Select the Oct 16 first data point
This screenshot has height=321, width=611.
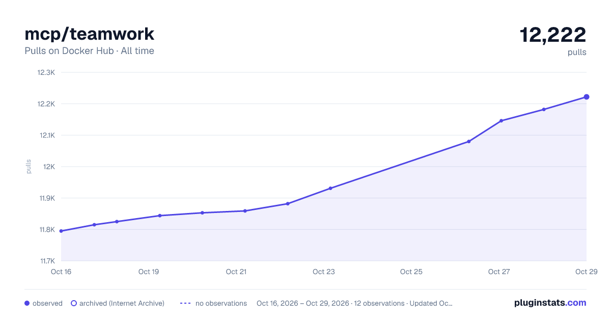point(61,231)
